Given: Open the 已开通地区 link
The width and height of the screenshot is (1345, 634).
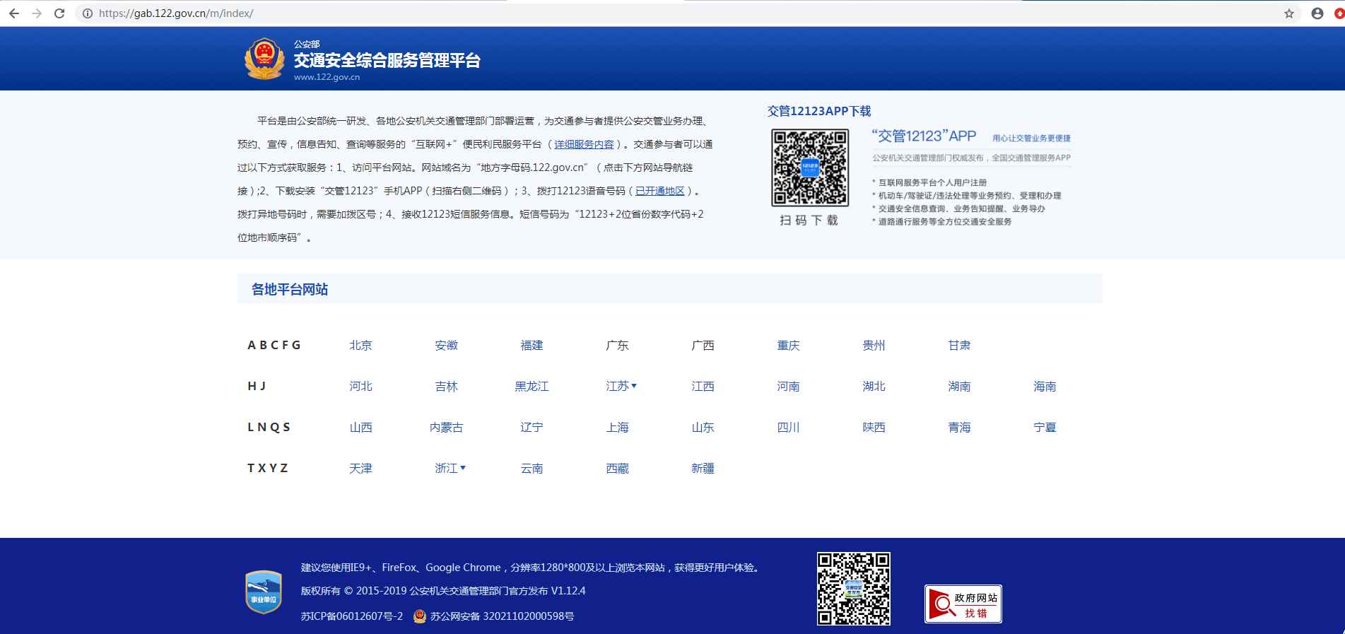Looking at the screenshot, I should tap(660, 191).
